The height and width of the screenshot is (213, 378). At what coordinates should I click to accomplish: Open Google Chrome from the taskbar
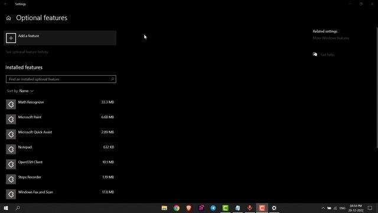(177, 208)
